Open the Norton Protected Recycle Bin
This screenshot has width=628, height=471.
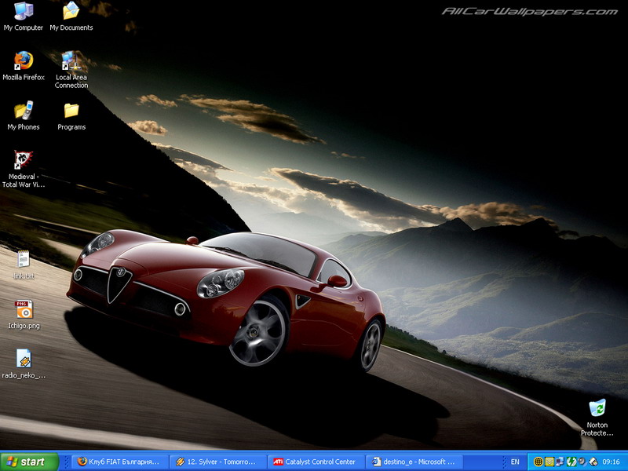point(597,408)
